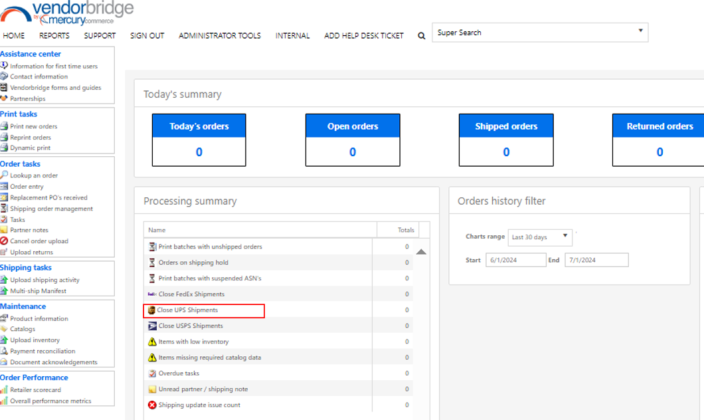Click ADD HELP DESK TICKET

[364, 35]
